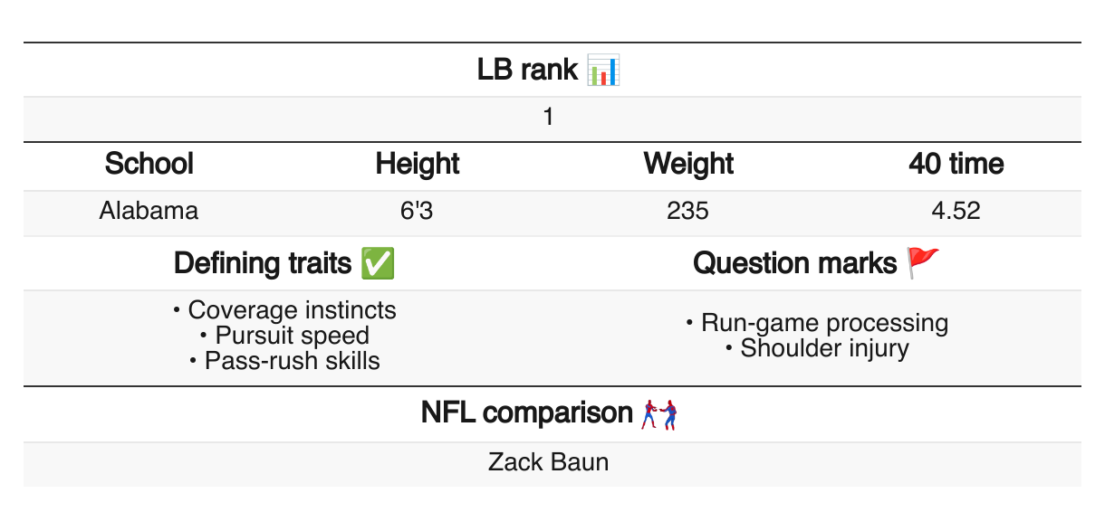Click the Spider-Man pointing icon
The height and width of the screenshot is (512, 1105).
click(x=659, y=413)
